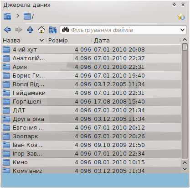The width and height of the screenshot is (190, 188).
Task: Click the vertical scrollbar handle
Action: click(185, 47)
